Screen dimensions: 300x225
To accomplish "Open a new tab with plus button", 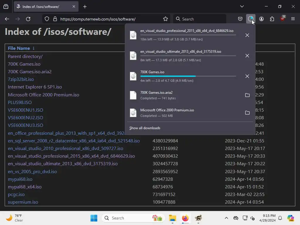I will 85,7.
